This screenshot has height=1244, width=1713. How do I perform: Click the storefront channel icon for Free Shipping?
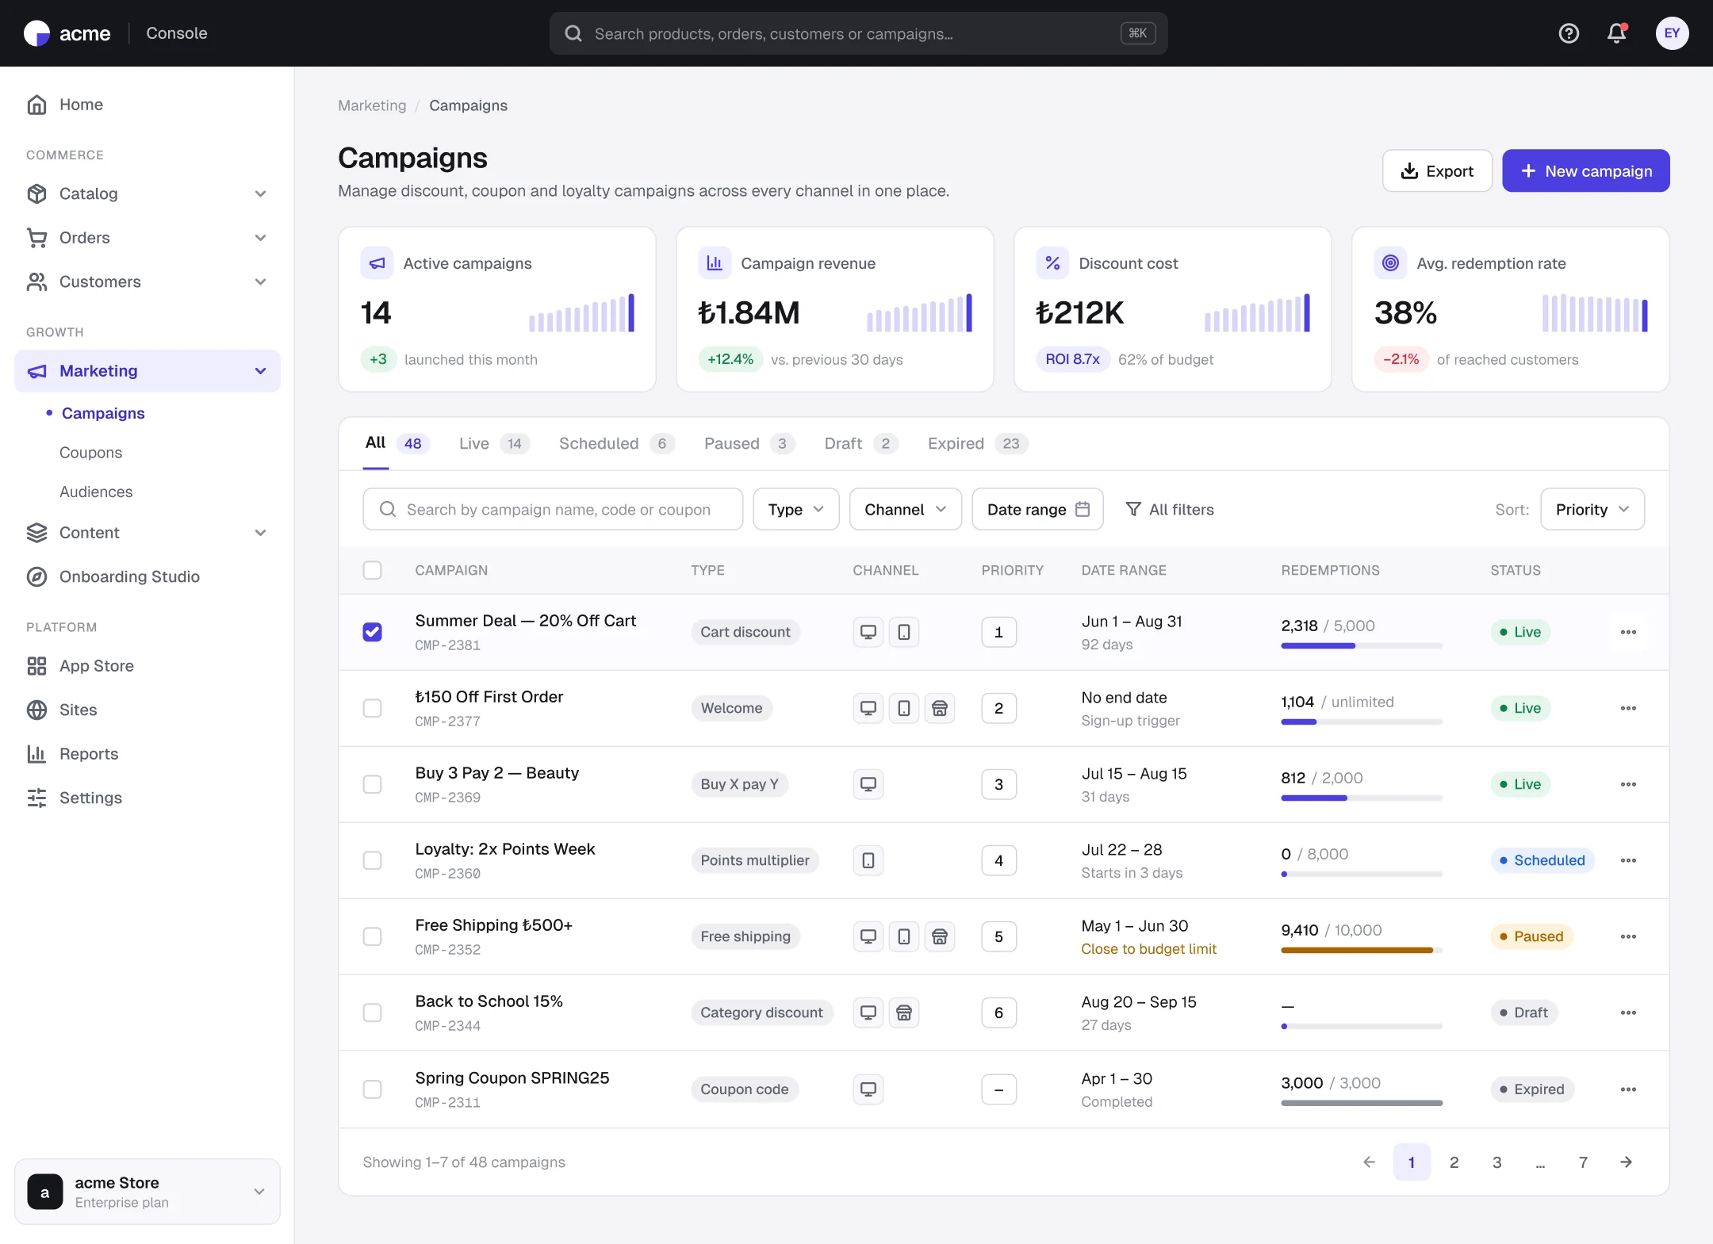click(940, 936)
